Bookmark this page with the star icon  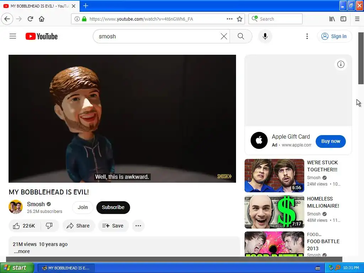240,19
